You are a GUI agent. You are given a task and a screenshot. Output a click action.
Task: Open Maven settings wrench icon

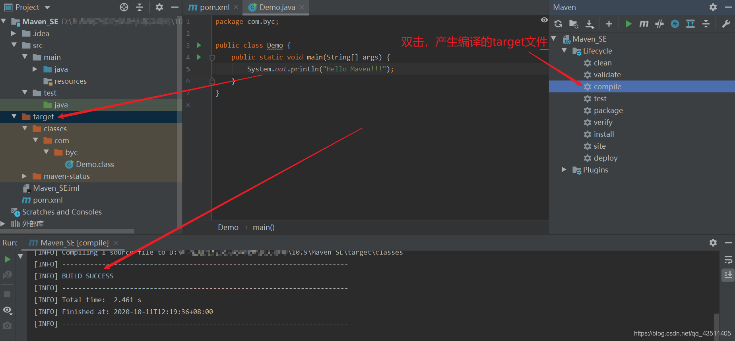pos(726,24)
